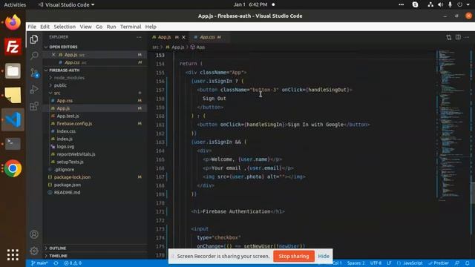475x267 pixels.
Task: Open the Run menu
Action: (x=111, y=27)
